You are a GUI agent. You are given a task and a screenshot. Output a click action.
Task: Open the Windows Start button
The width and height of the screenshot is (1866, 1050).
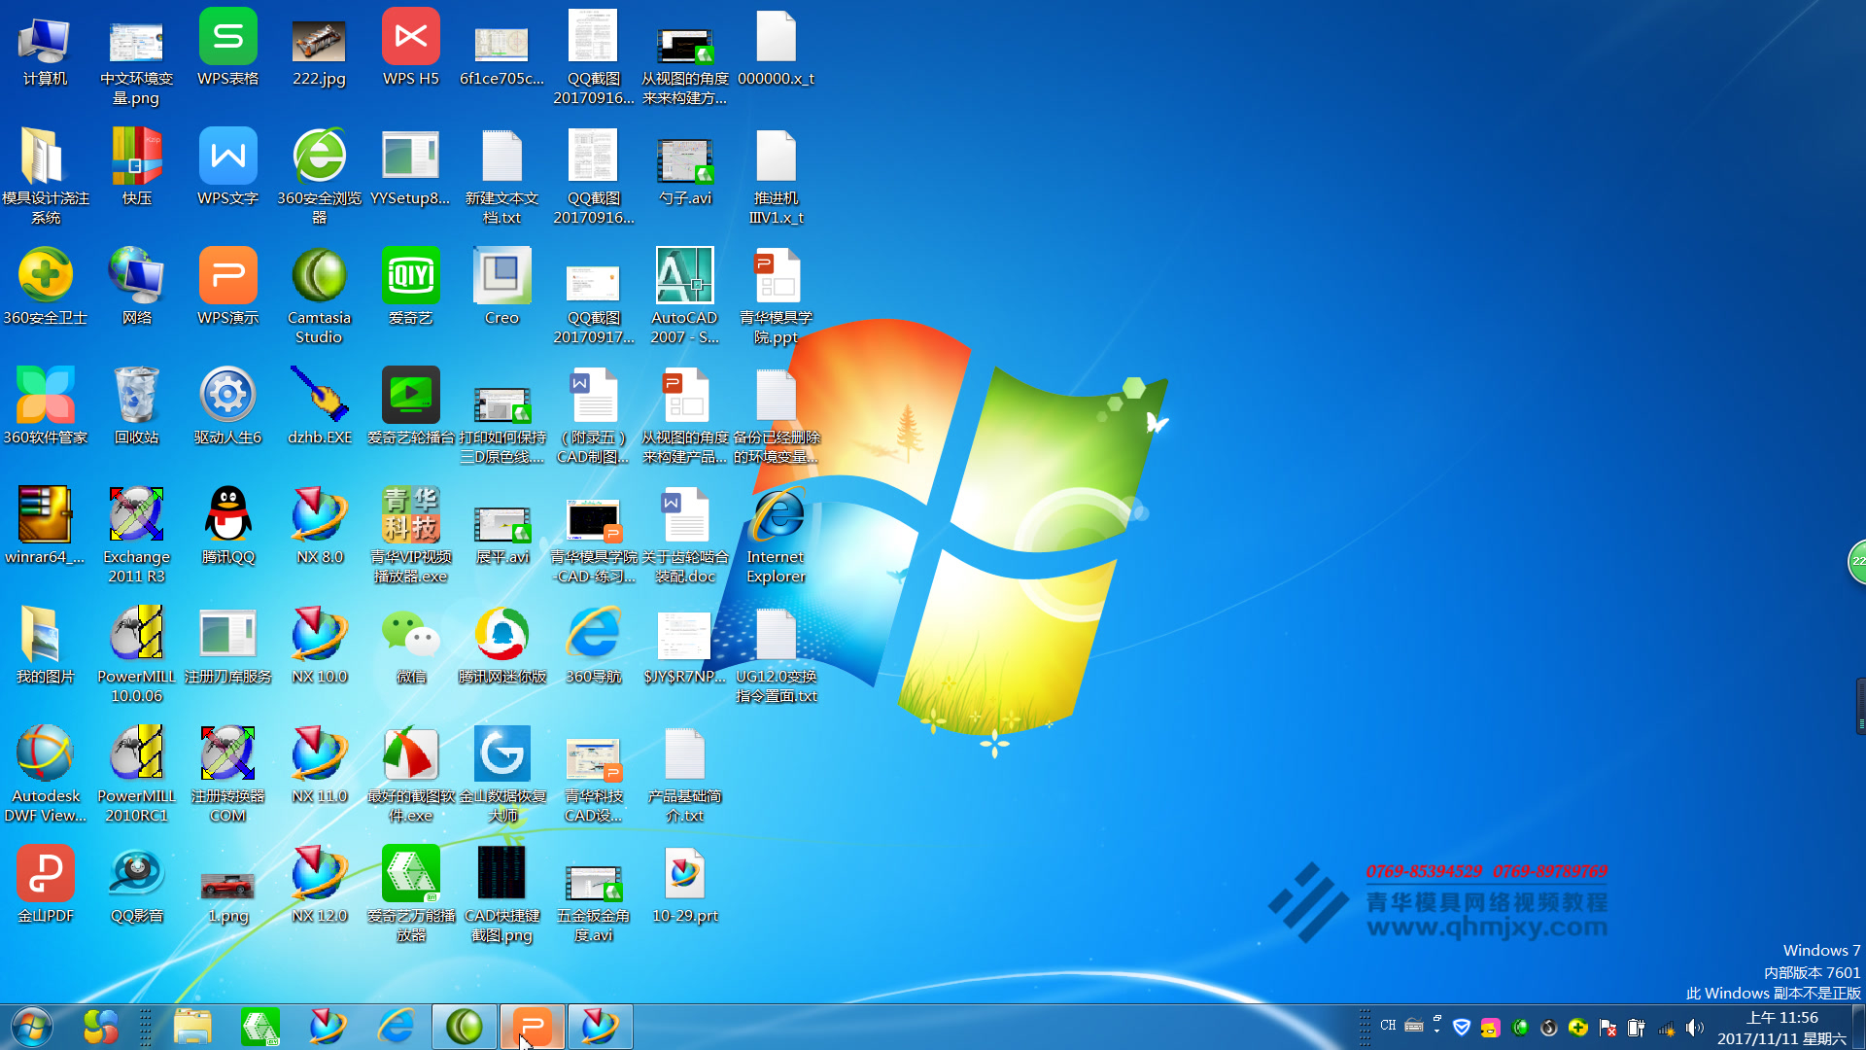(32, 1027)
